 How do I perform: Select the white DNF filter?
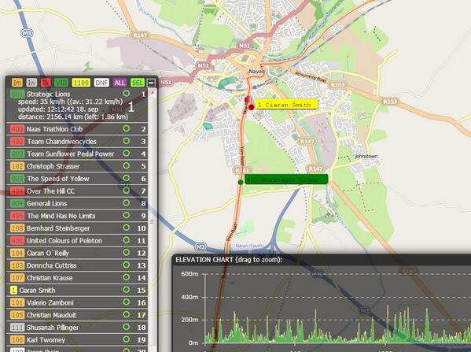click(x=101, y=83)
